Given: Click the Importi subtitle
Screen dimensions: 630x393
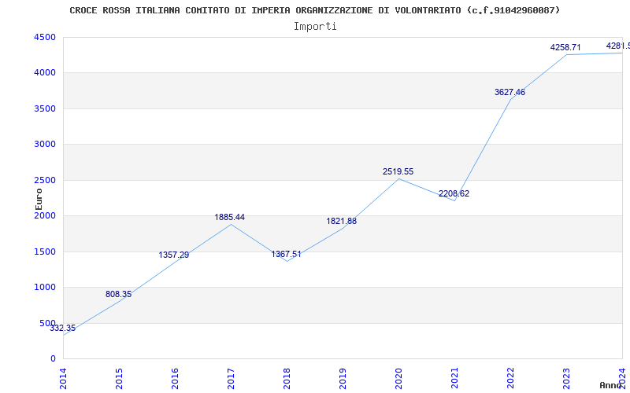Looking at the screenshot, I should pyautogui.click(x=315, y=27).
